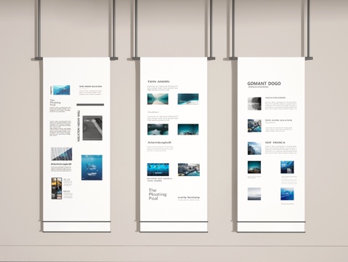Viewport: 348px width, 262px height.
Task: Select the lake reflection image
Action: (x=158, y=99)
